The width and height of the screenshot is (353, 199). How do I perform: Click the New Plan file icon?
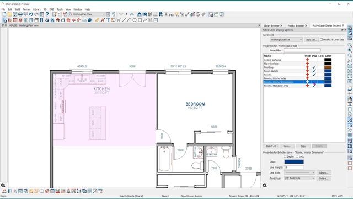point(4,14)
